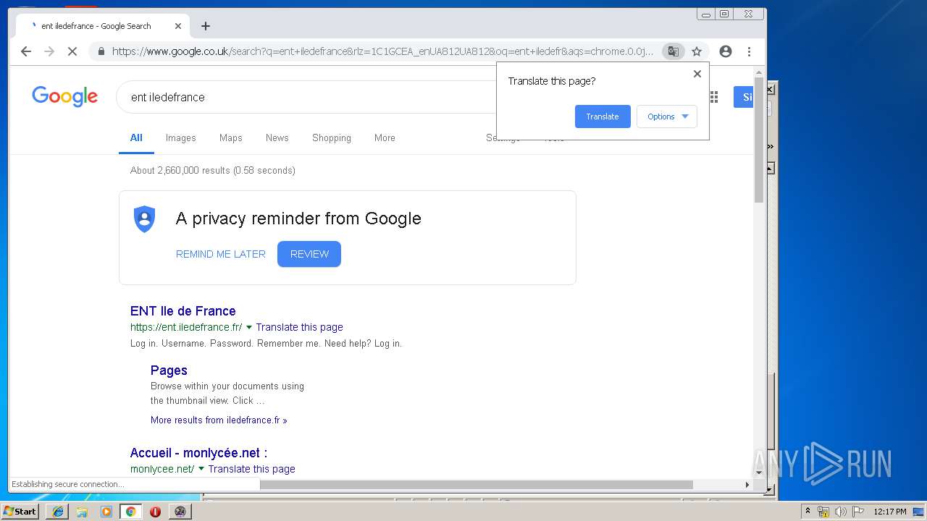Switch to the Images tab

(x=180, y=137)
